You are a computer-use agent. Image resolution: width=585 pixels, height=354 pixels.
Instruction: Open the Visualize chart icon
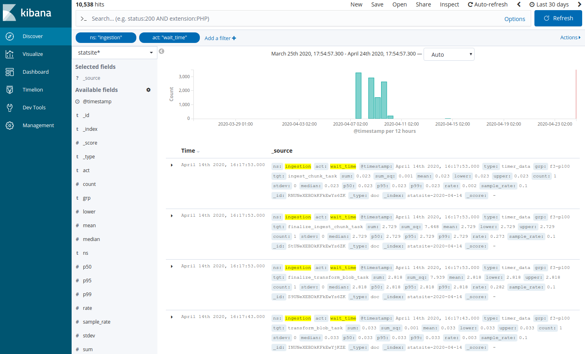coord(10,54)
